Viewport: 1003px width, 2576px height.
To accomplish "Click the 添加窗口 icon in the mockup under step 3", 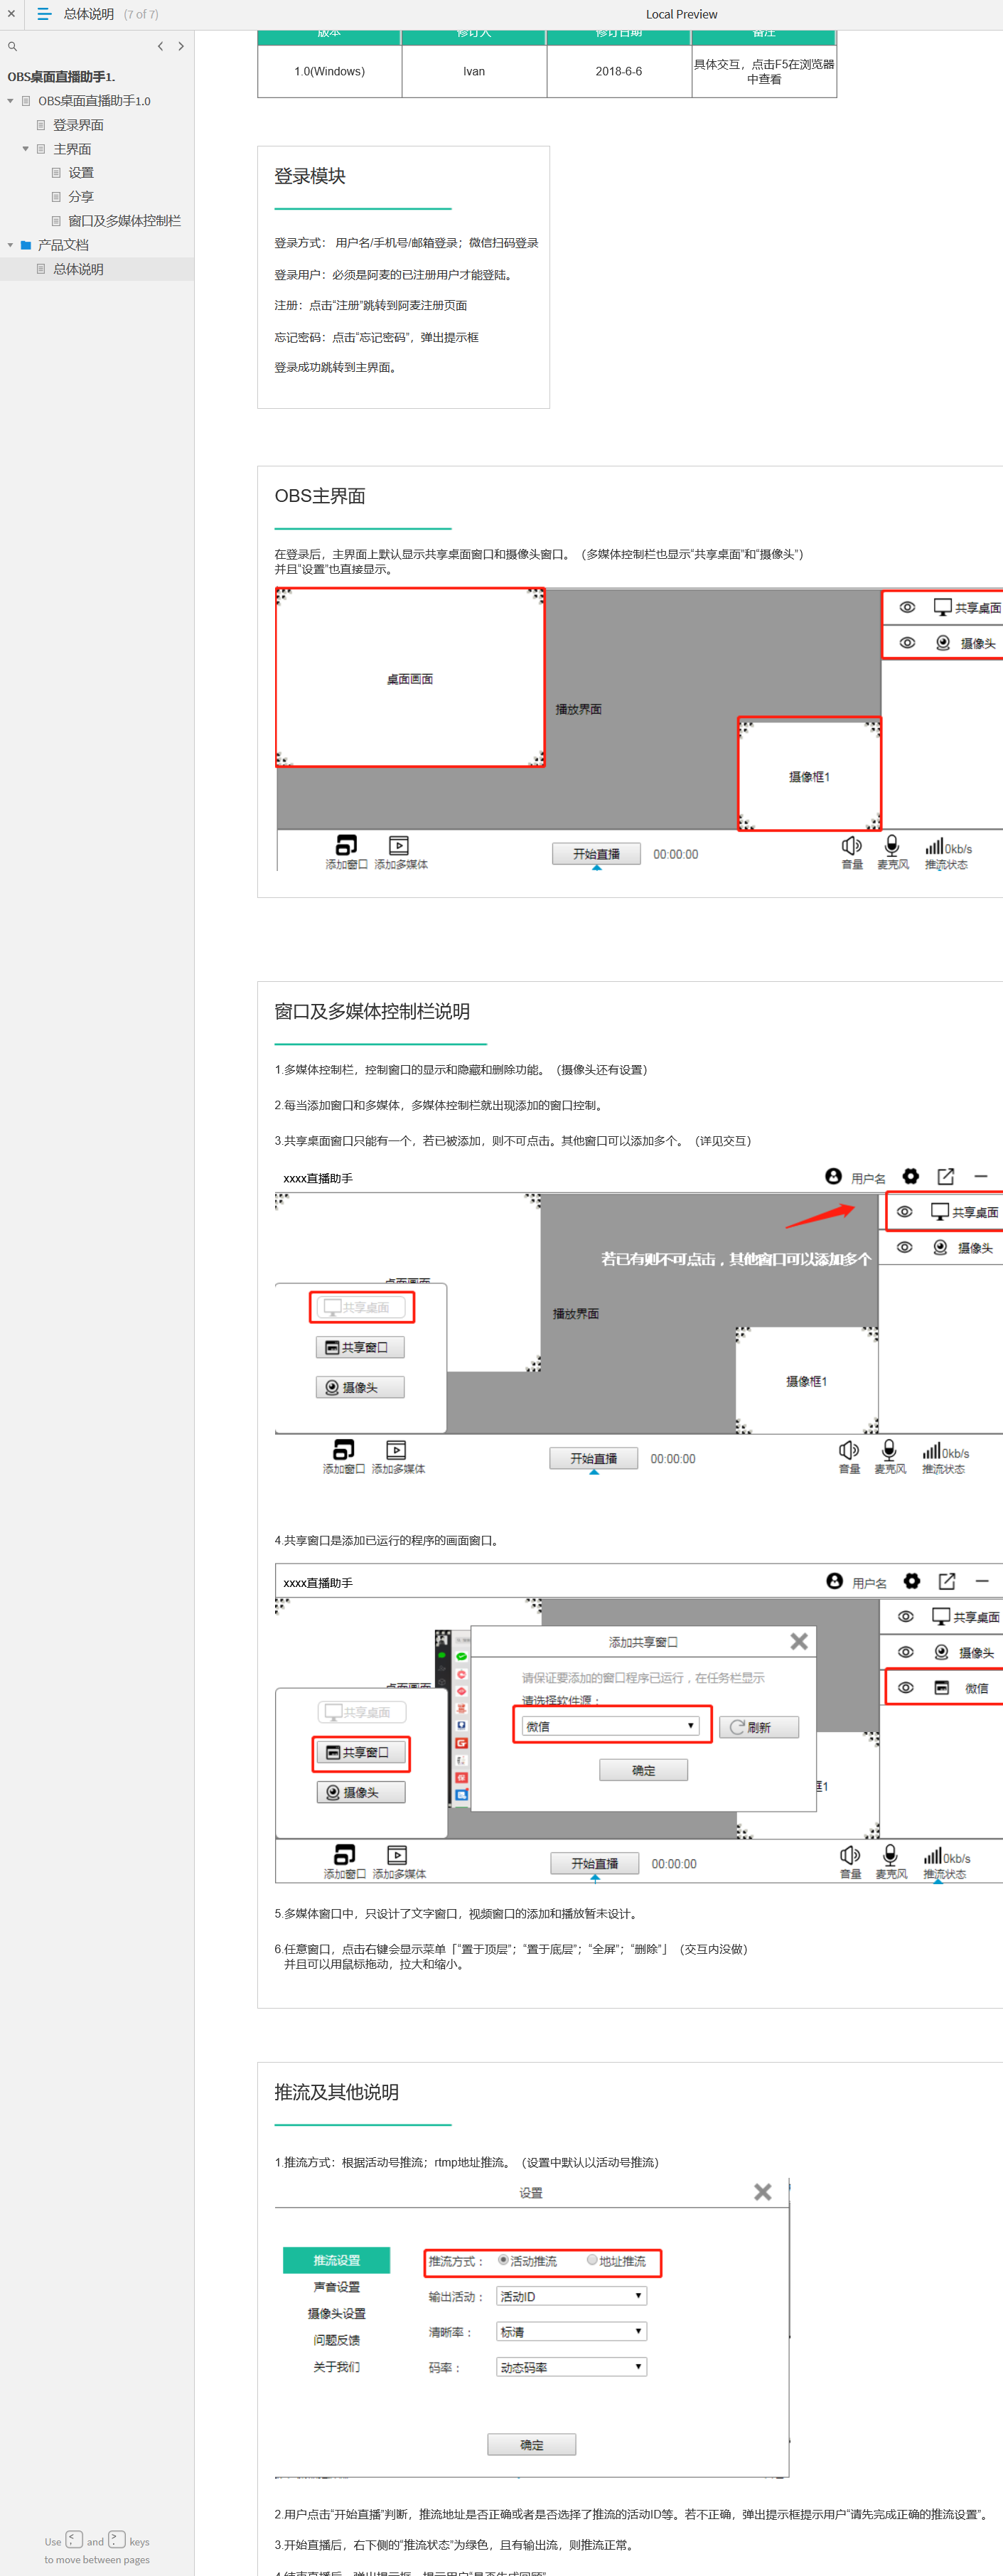I will click(x=344, y=1449).
